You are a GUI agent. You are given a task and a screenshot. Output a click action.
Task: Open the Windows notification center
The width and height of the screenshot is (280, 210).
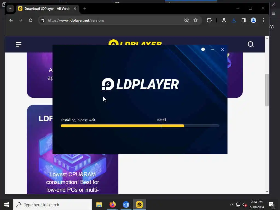point(272,205)
